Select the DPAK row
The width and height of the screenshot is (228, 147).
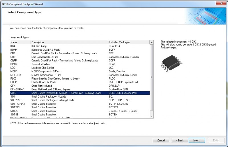tap(80, 64)
